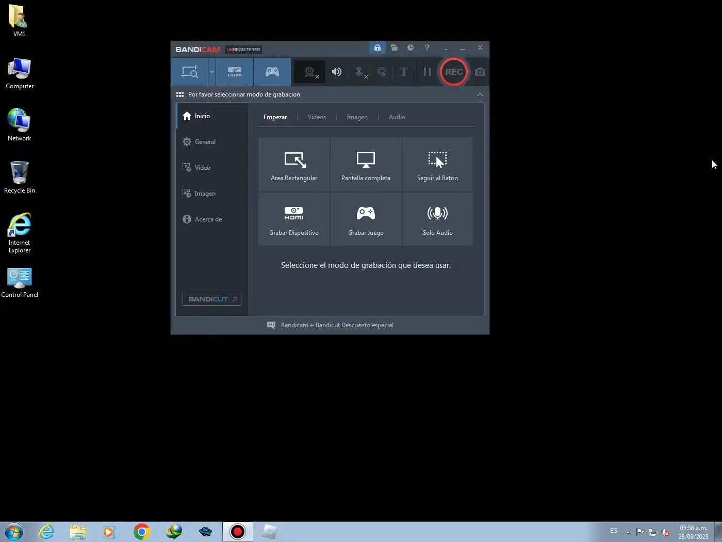Open the Acerca de section
Viewport: 722px width, 542px height.
pyautogui.click(x=212, y=219)
